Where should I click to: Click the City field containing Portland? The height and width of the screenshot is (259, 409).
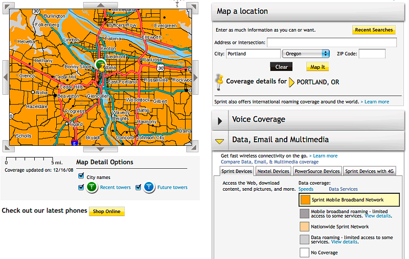pos(253,54)
